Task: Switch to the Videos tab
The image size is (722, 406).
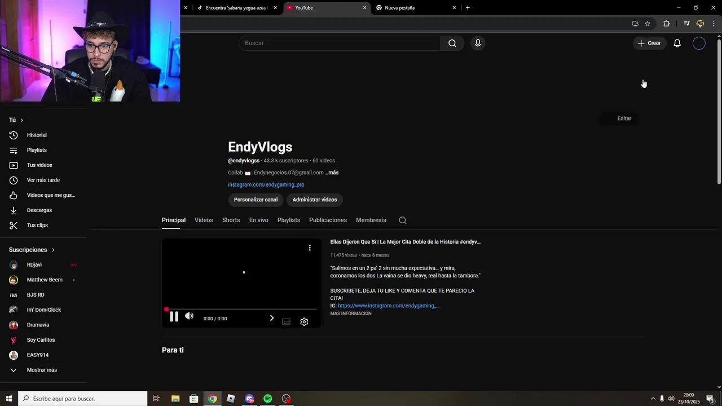Action: coord(204,220)
